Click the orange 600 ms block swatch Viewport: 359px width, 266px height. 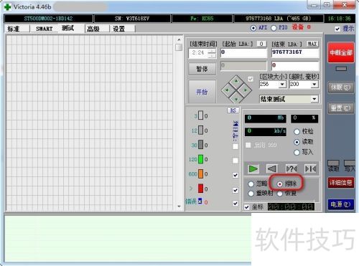click(x=200, y=174)
